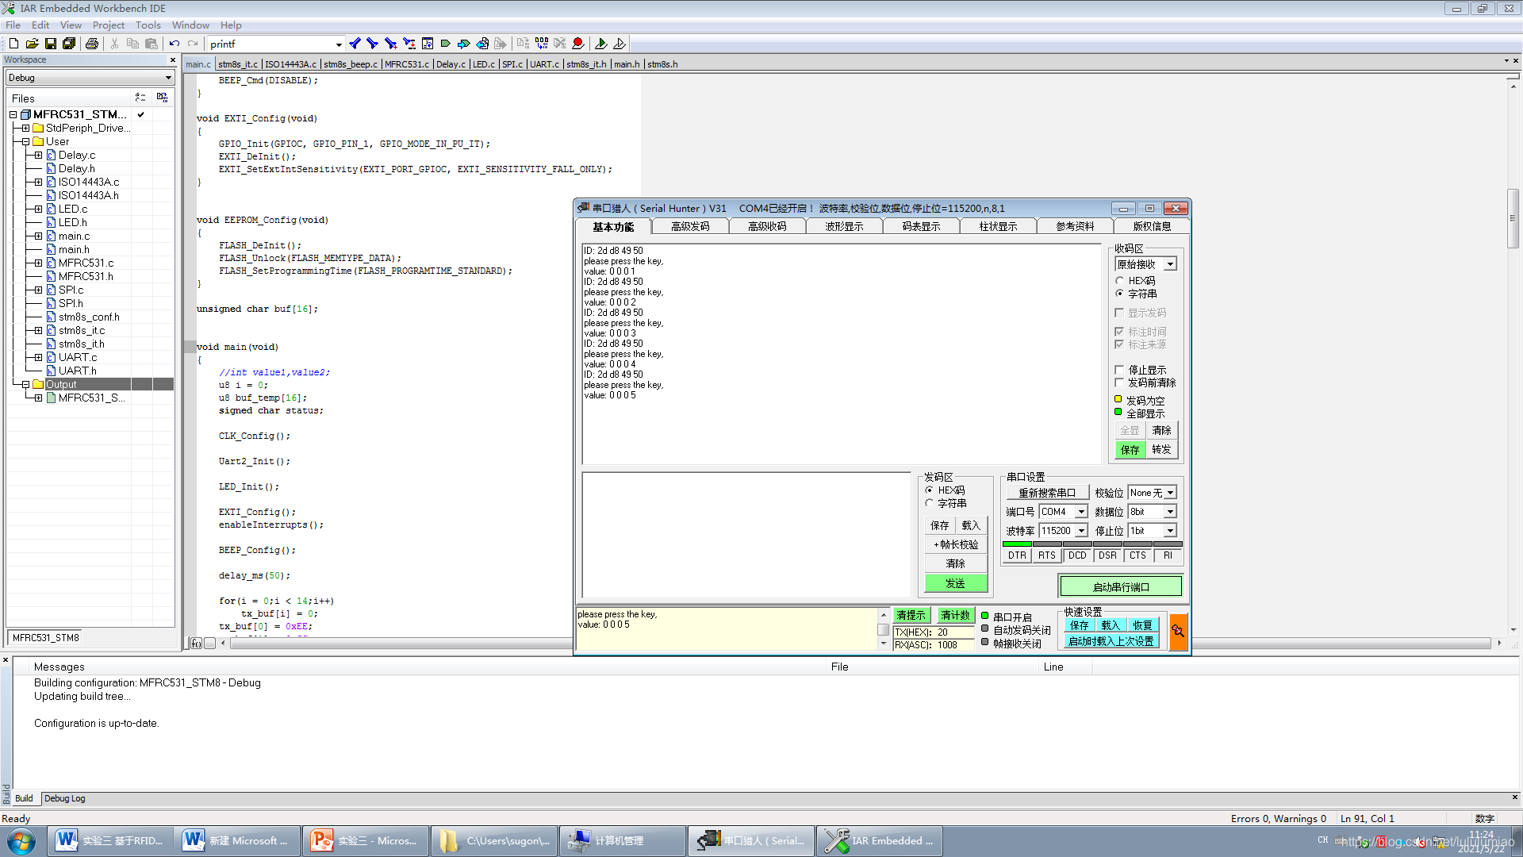Click the orange search icon in Serial Hunter

[x=1178, y=632]
